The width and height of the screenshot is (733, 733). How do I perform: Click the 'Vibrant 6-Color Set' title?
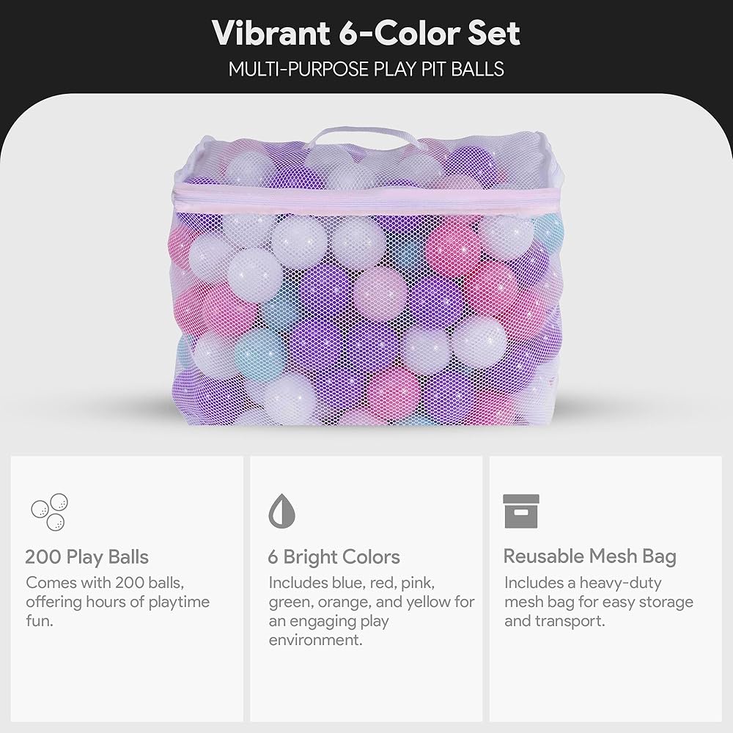[x=366, y=33]
